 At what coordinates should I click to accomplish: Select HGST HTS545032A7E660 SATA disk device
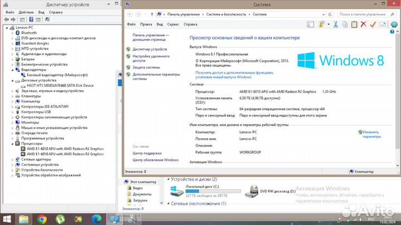coord(60,85)
